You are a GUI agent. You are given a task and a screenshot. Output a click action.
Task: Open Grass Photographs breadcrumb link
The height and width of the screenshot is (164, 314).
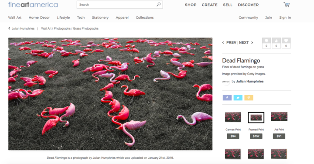86,28
